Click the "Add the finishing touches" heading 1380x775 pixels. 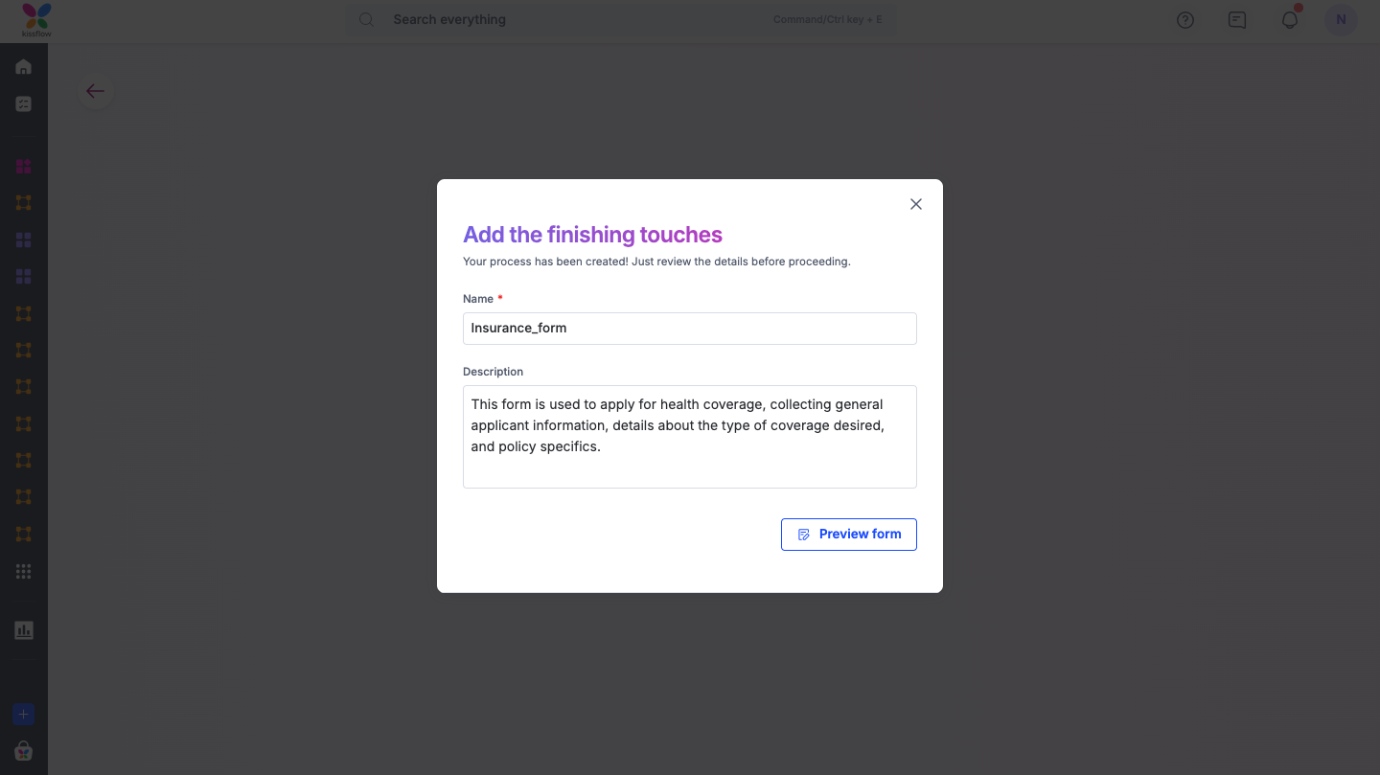(592, 235)
